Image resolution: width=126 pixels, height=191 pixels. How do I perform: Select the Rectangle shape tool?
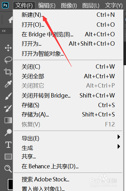pyautogui.click(x=8, y=157)
